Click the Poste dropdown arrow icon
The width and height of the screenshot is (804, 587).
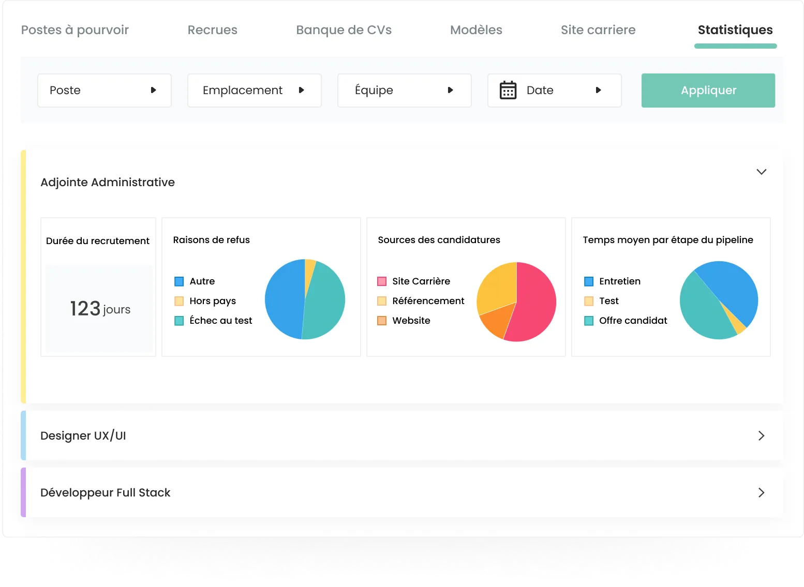[x=153, y=90]
